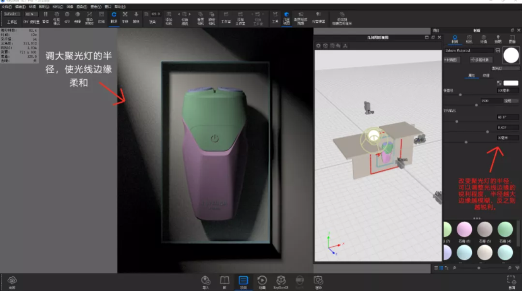522x291 pixels.
Task: Launch KeyShotXR from bottom toolbar
Action: (x=281, y=282)
